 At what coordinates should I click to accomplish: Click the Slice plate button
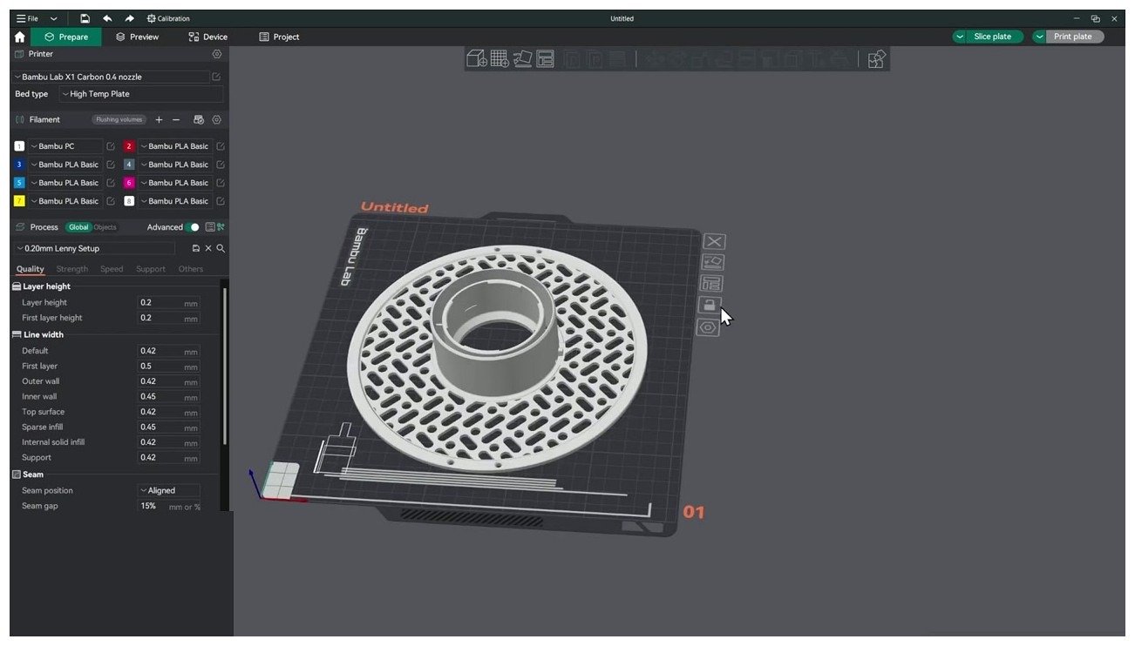(993, 37)
